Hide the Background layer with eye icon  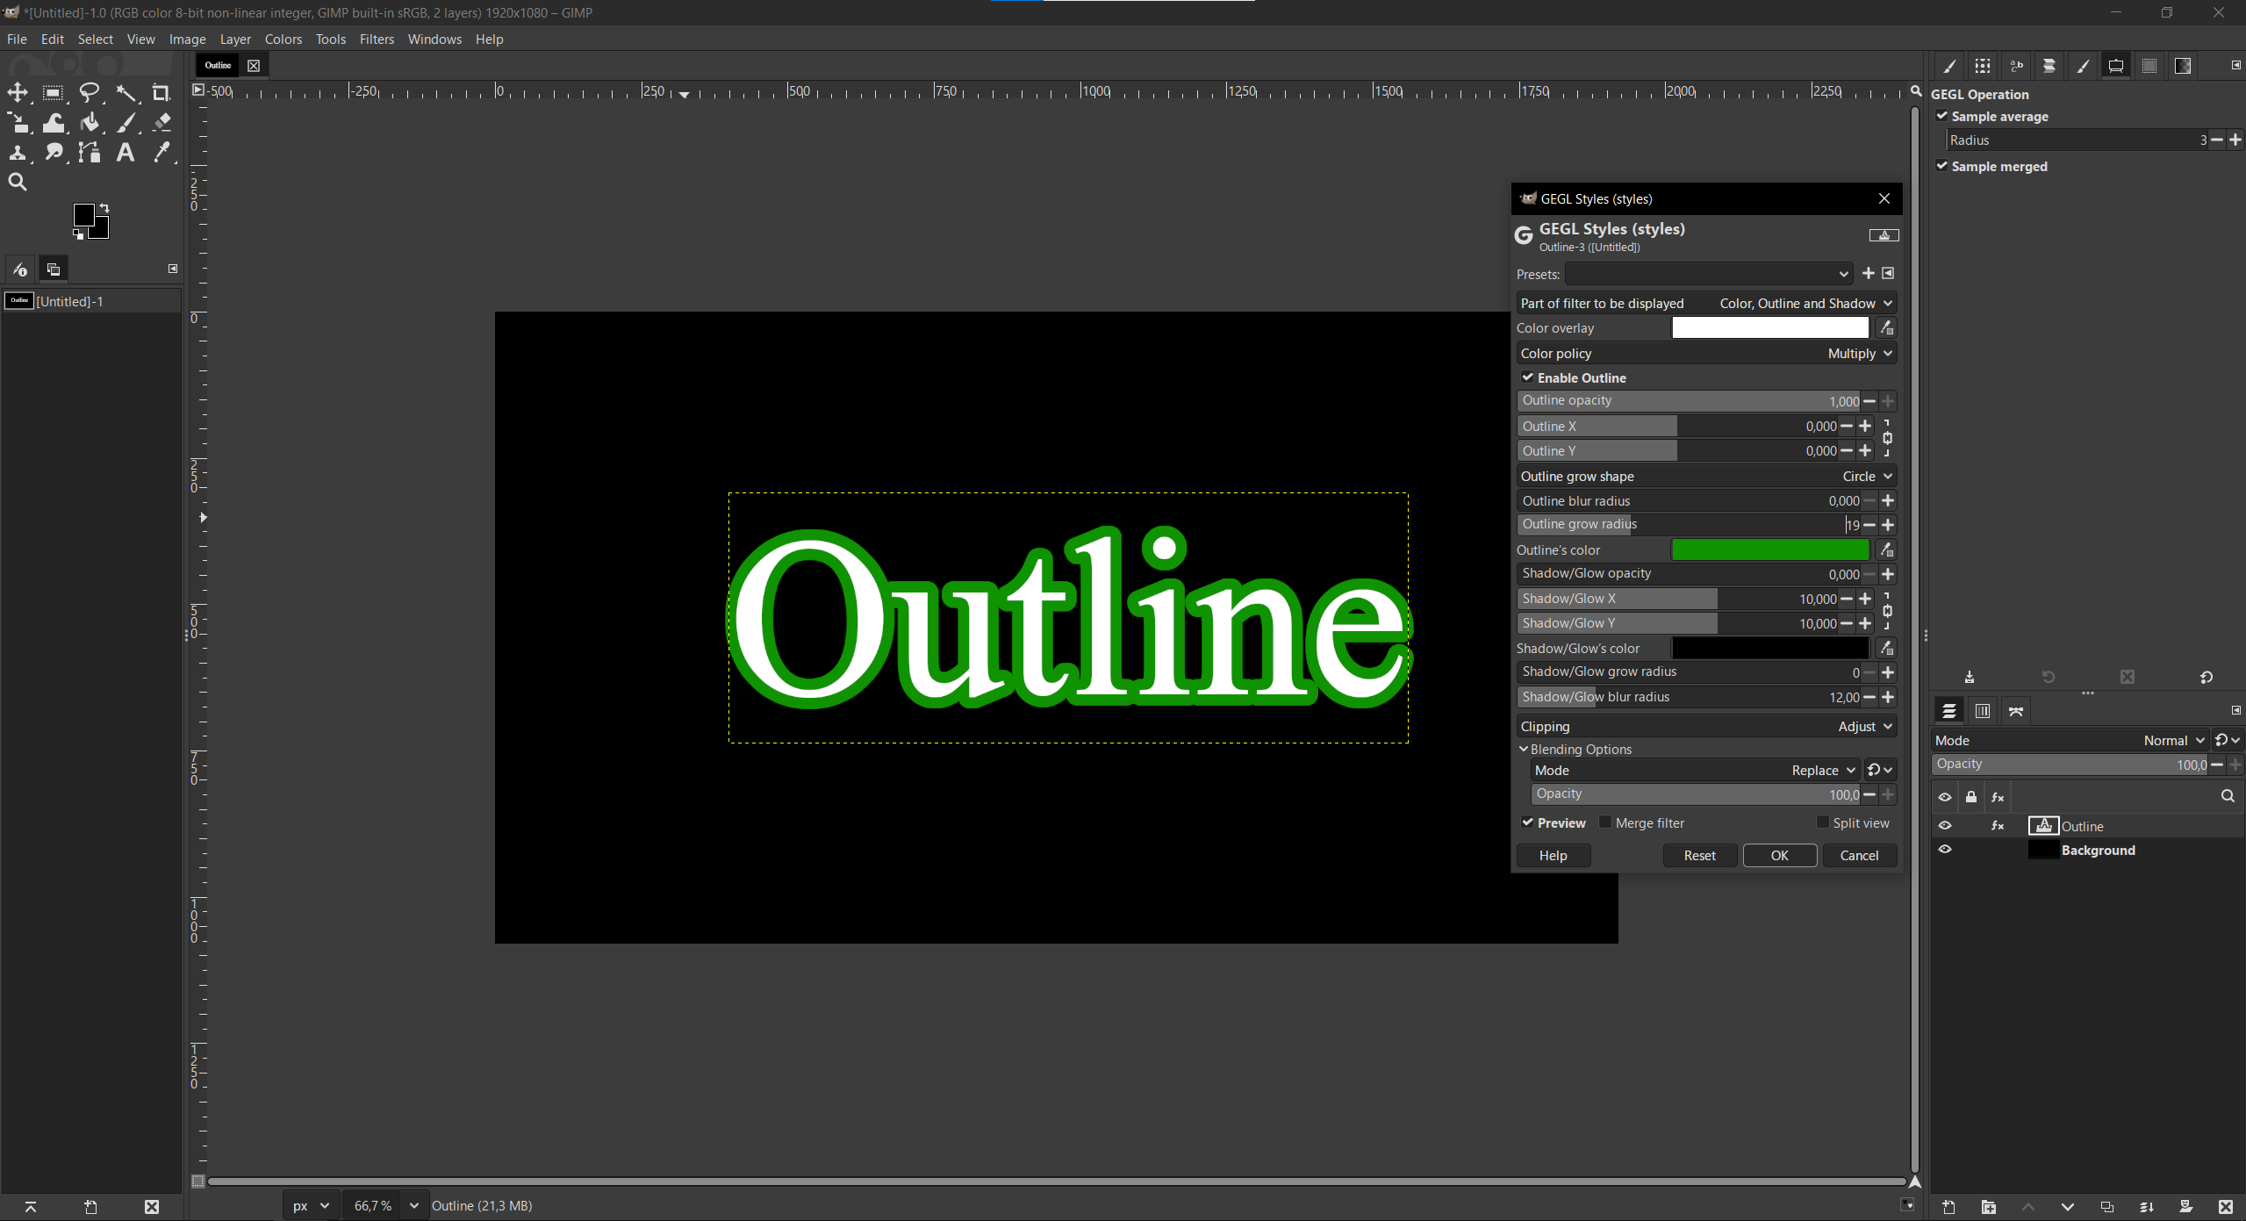[1945, 850]
